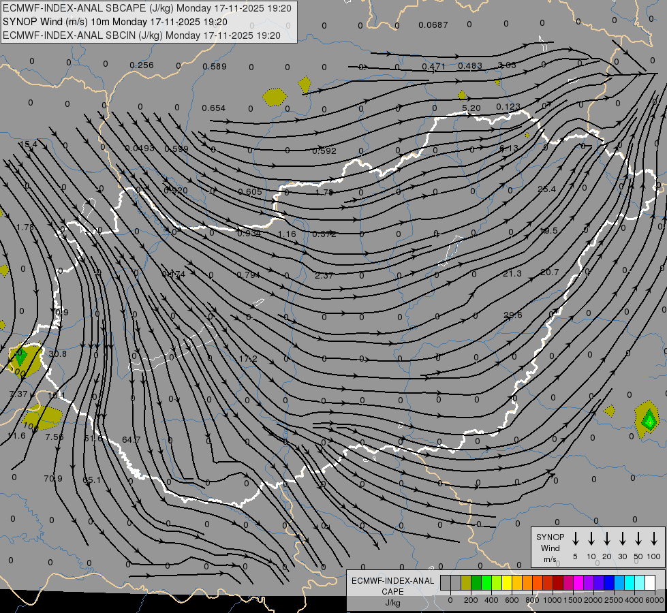Viewport: 667px width, 613px height.
Task: Click the value 0.0687 on the map
Action: click(x=433, y=25)
